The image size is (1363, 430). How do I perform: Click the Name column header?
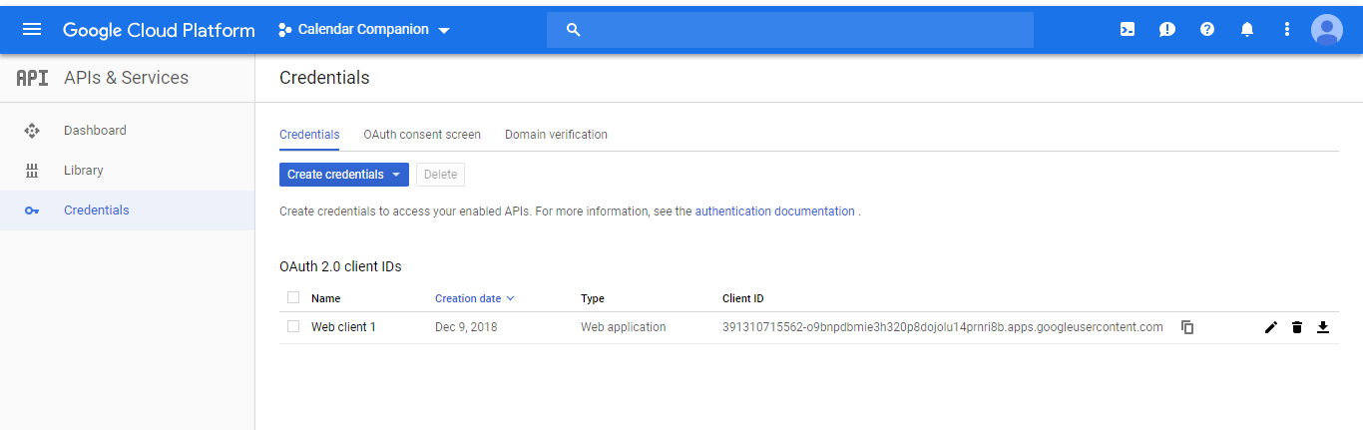coord(325,298)
